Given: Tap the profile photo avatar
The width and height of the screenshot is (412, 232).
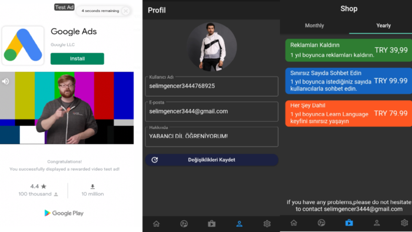Looking at the screenshot, I should pyautogui.click(x=211, y=47).
